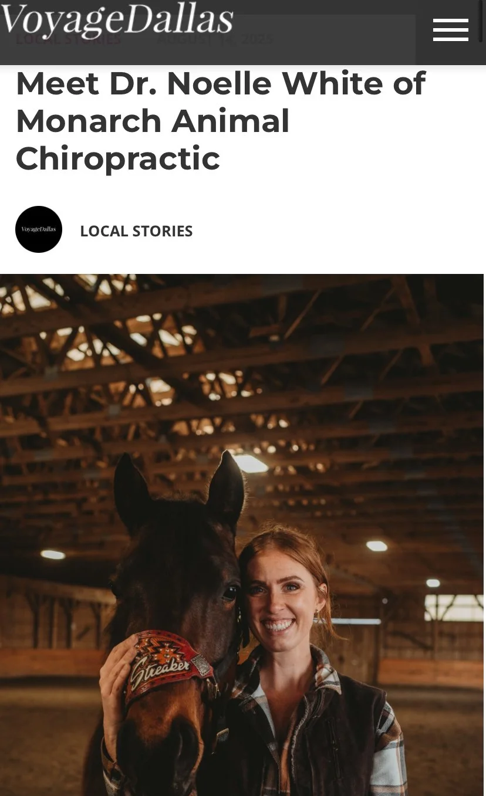Click the bright barn window at right

point(454,608)
